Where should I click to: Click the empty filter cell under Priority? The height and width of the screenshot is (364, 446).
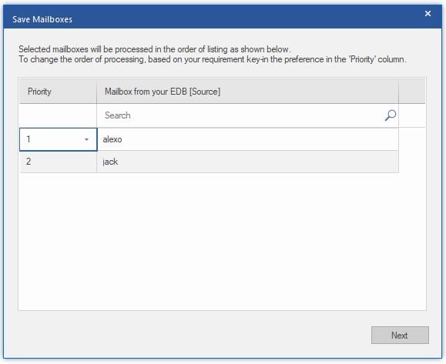[x=59, y=115]
